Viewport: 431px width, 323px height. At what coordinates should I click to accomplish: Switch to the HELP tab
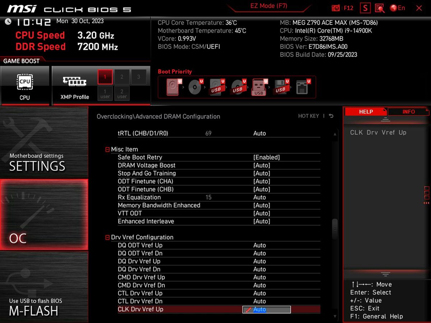(366, 112)
